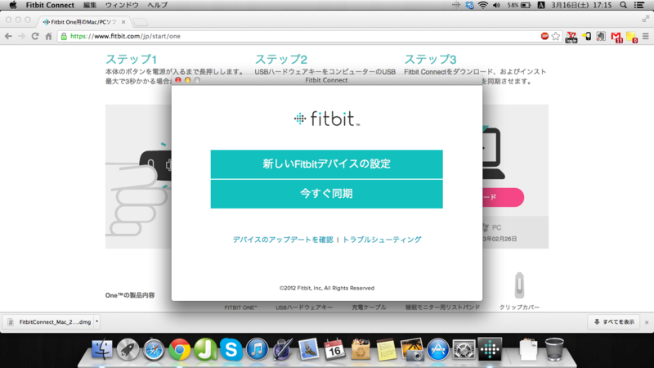Screen dimensions: 654x368
Task: Click the send-to-phone extension icon
Action: (x=586, y=36)
